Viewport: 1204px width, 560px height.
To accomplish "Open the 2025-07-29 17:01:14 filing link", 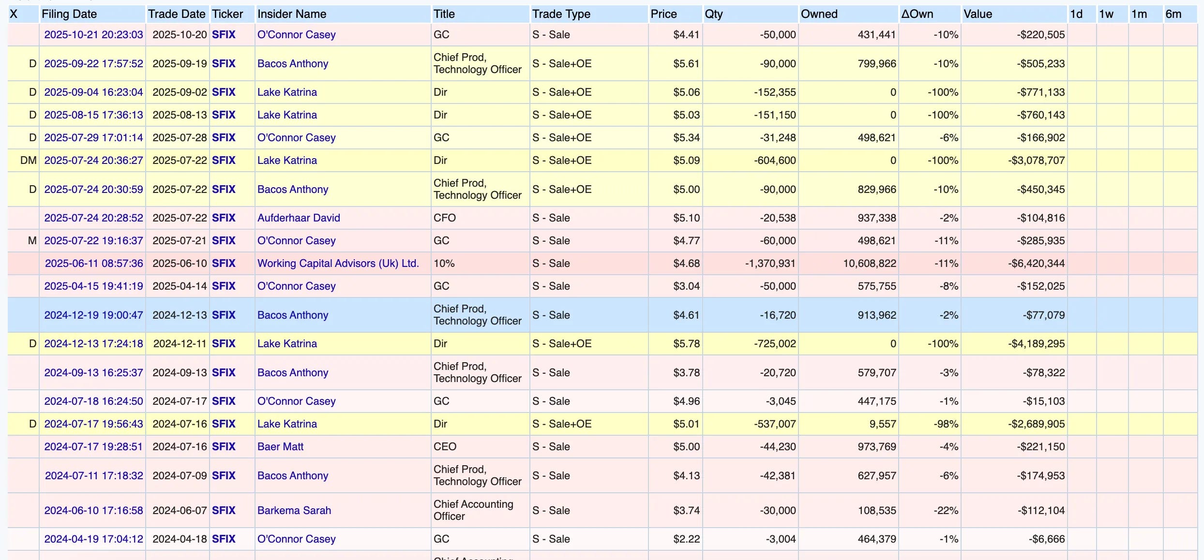I will click(94, 138).
